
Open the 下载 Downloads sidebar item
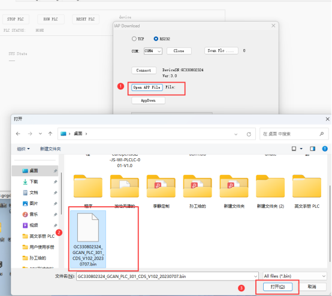34,182
